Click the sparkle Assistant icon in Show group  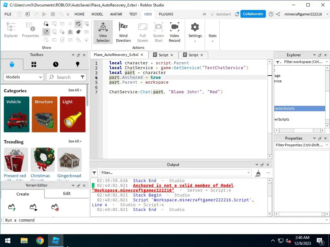[x=86, y=40]
